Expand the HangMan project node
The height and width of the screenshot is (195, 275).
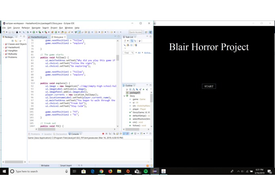(4, 51)
